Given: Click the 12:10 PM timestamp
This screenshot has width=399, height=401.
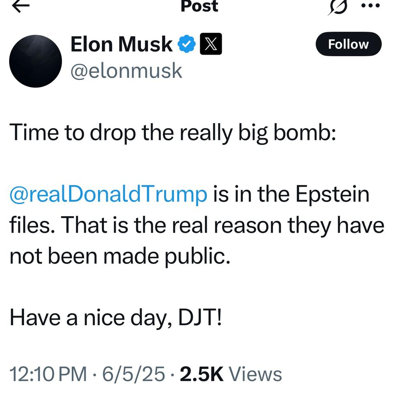Looking at the screenshot, I should click(48, 374).
